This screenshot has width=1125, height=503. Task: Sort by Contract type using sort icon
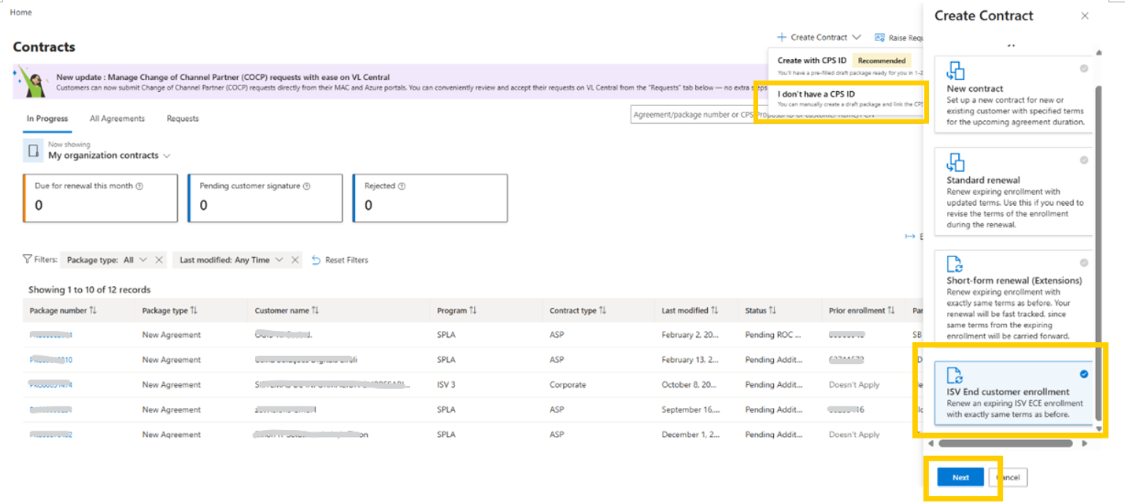pyautogui.click(x=602, y=310)
